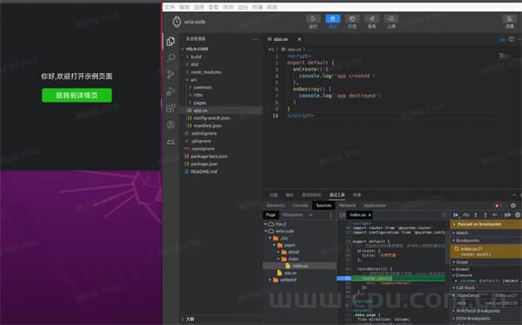The width and height of the screenshot is (522, 325).
Task: Open the Explorer view in activity bar
Action: tap(171, 41)
